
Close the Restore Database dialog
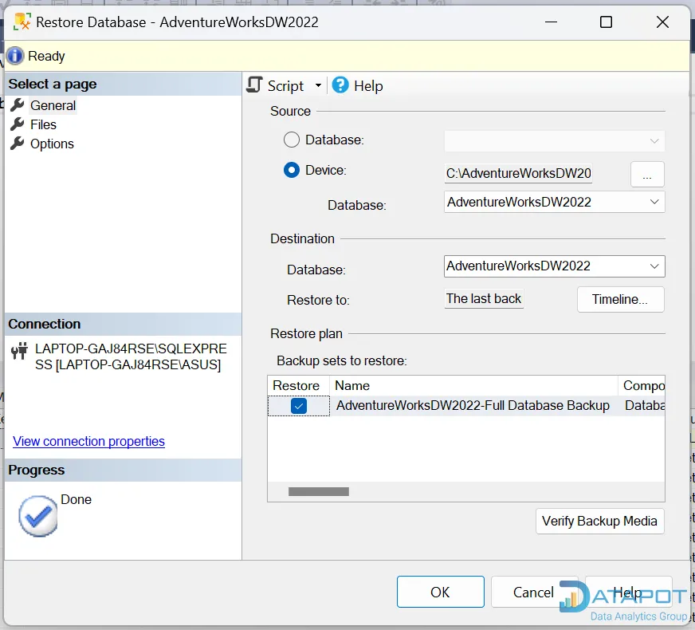coord(662,22)
